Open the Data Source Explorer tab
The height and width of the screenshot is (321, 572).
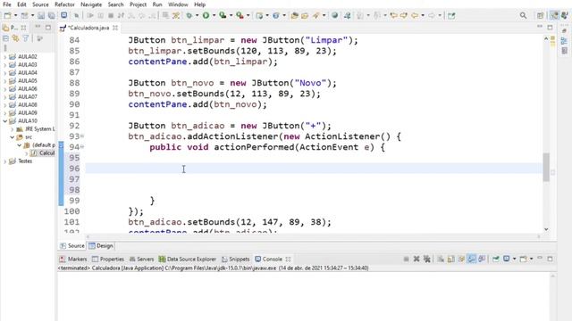pos(188,259)
